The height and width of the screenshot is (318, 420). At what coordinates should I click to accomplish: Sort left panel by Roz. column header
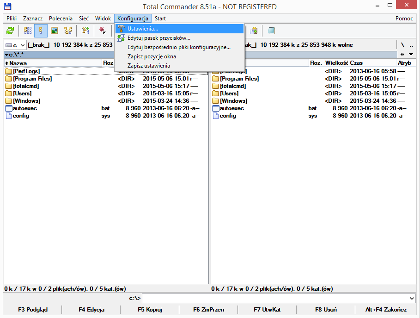tap(108, 63)
